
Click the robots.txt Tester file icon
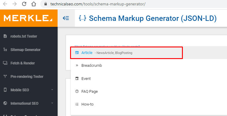click(5, 36)
